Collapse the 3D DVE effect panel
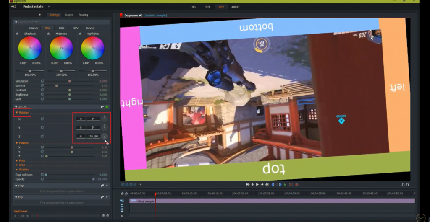The image size is (430, 222). [x=16, y=107]
